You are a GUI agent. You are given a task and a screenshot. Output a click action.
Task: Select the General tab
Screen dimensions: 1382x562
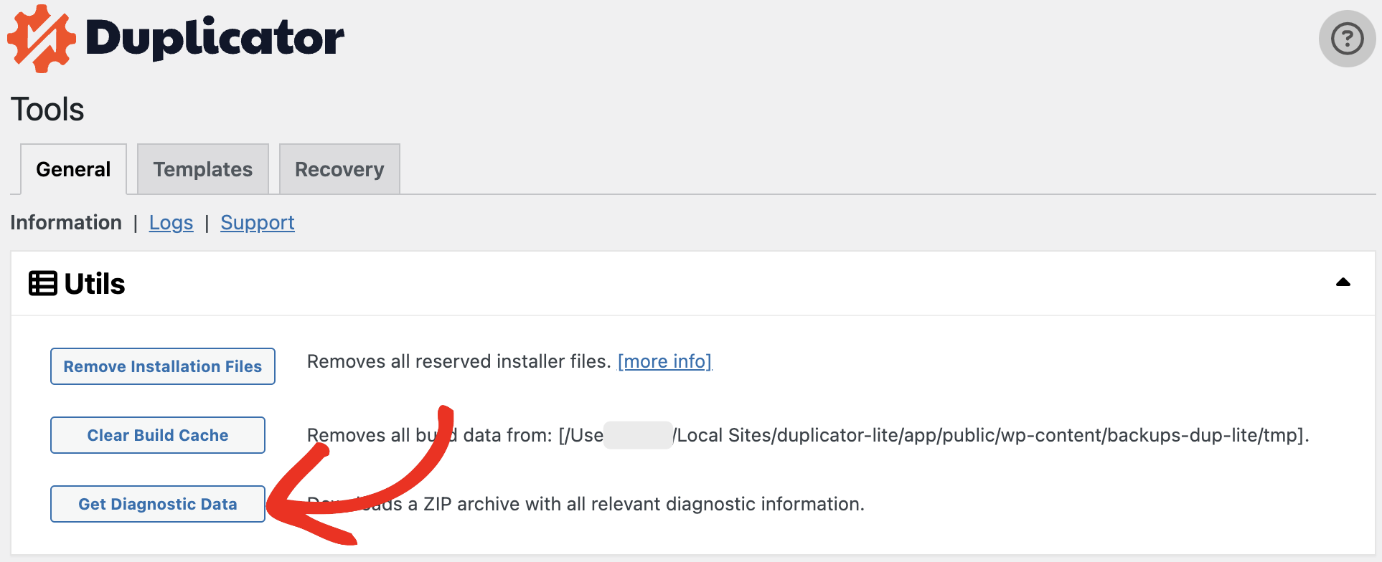73,169
